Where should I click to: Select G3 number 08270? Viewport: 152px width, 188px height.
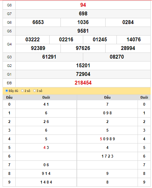click(117, 57)
